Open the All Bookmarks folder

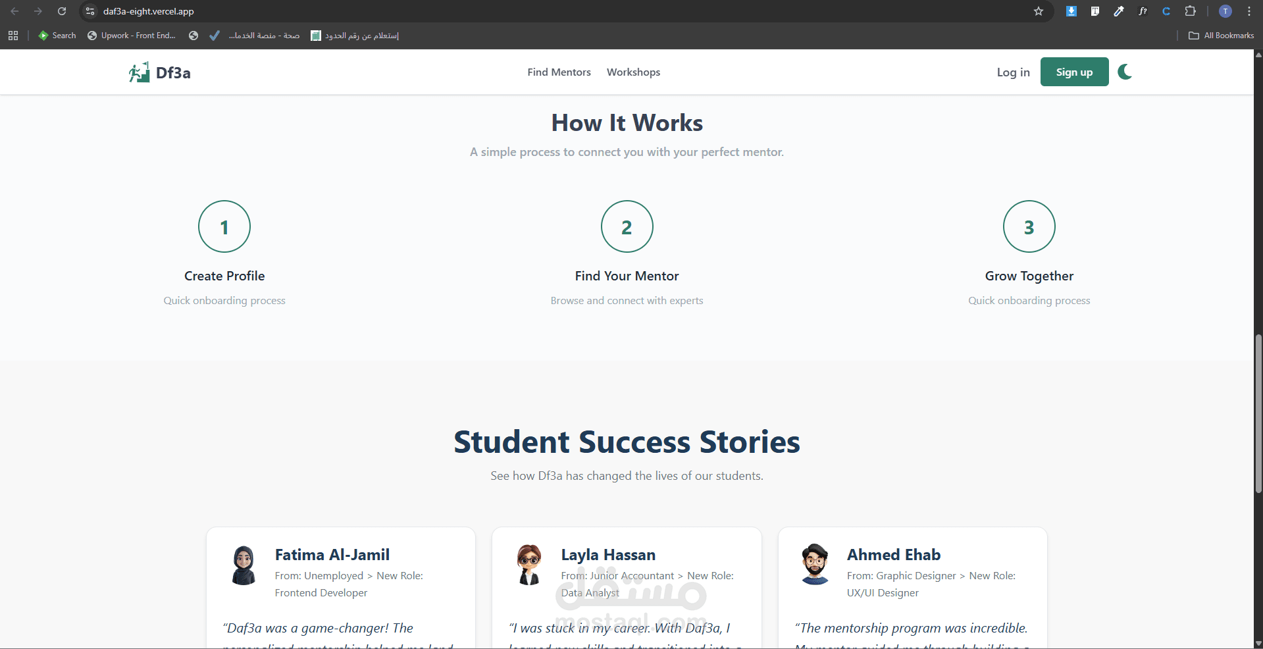[1222, 36]
